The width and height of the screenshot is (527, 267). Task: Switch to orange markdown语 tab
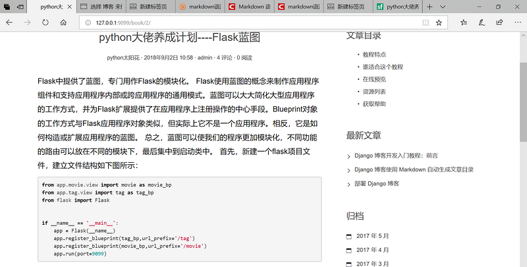click(200, 7)
